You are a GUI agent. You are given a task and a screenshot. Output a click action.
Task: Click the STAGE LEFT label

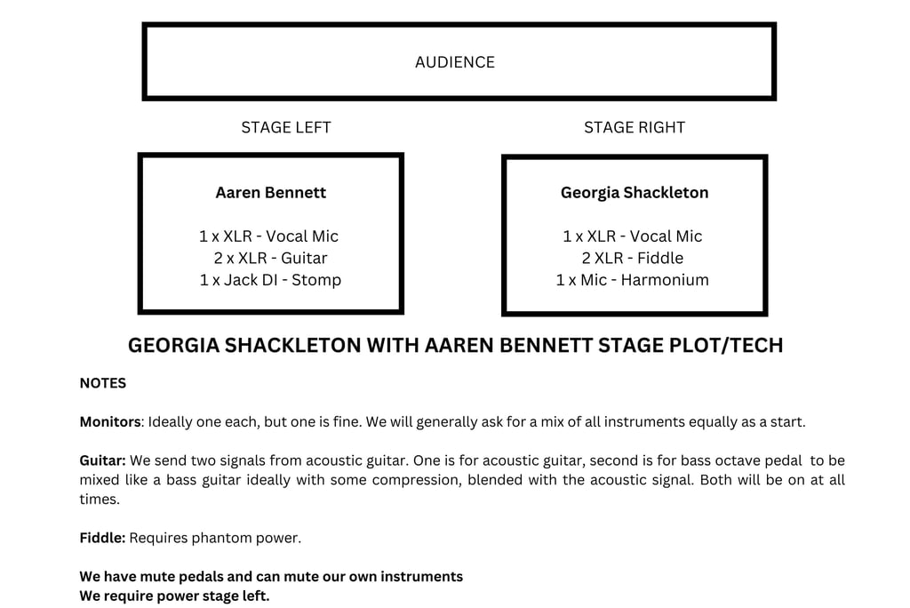[286, 127]
